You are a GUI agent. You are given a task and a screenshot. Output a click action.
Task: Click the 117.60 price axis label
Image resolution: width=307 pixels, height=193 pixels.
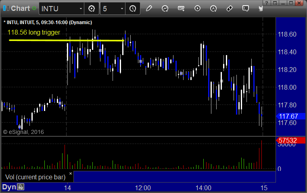tap(287, 123)
